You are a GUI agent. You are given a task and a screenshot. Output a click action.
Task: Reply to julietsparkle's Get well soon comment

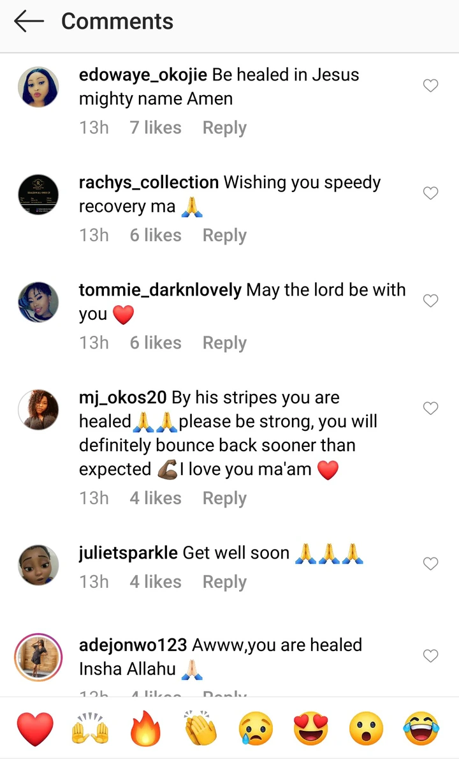tap(224, 582)
